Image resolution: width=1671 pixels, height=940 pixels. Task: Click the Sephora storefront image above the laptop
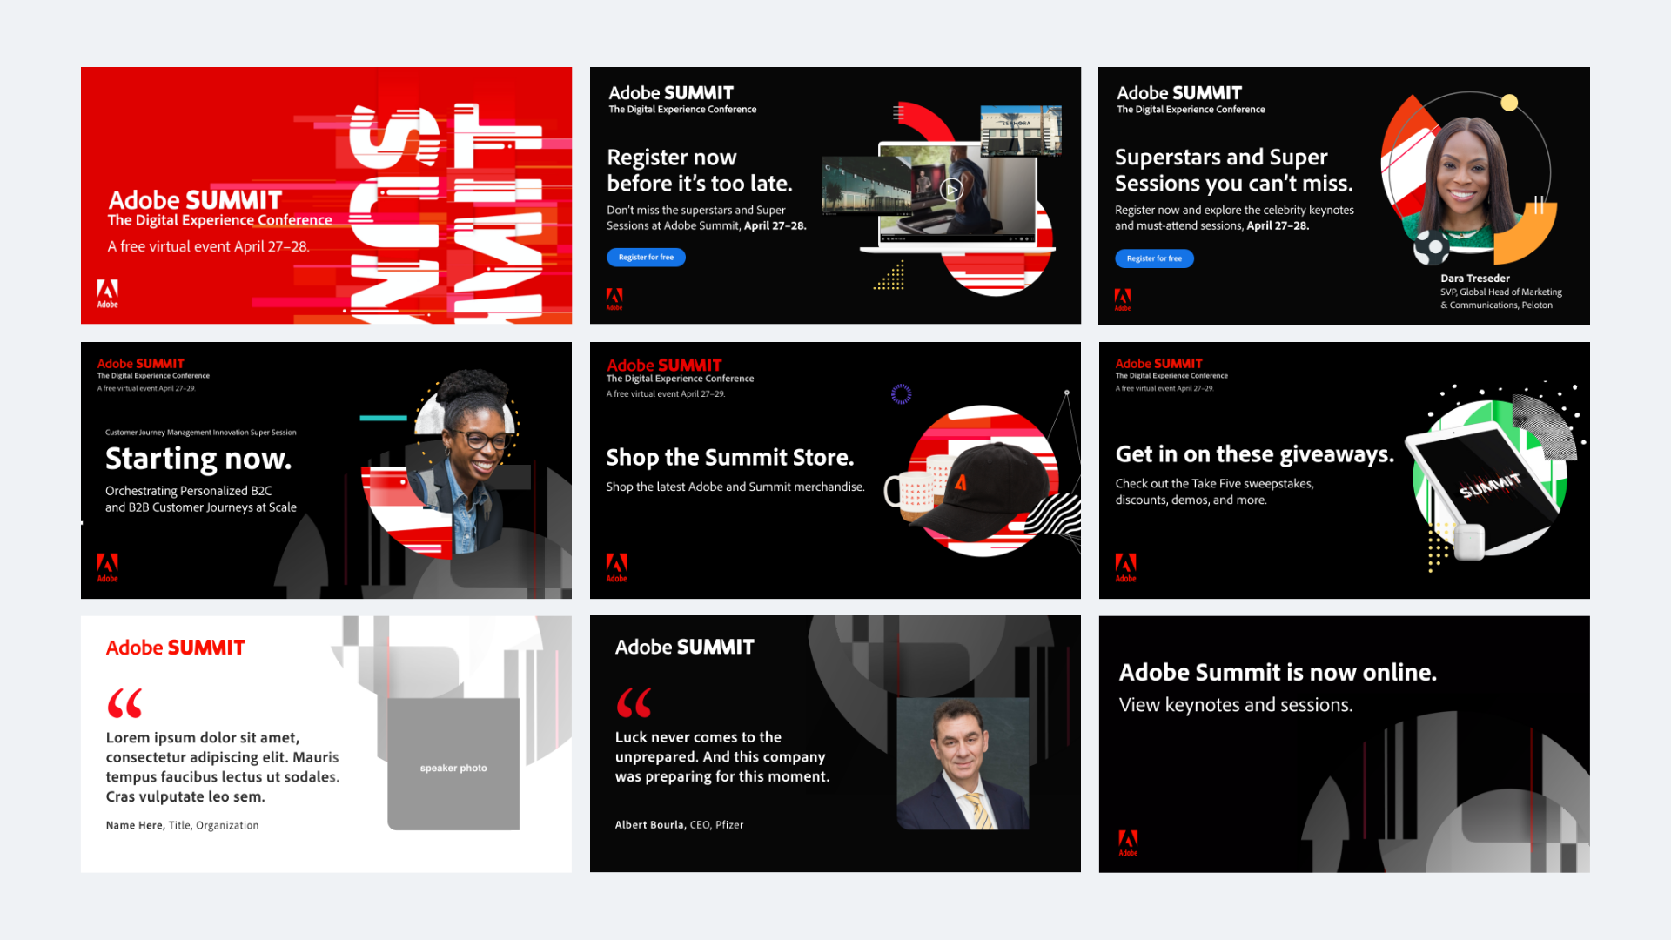(1021, 131)
